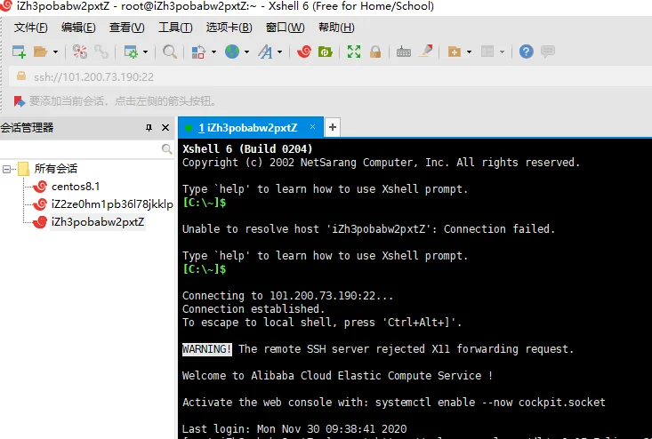This screenshot has height=439, width=652.
Task: Click the highlight pen icon
Action: coord(425,52)
